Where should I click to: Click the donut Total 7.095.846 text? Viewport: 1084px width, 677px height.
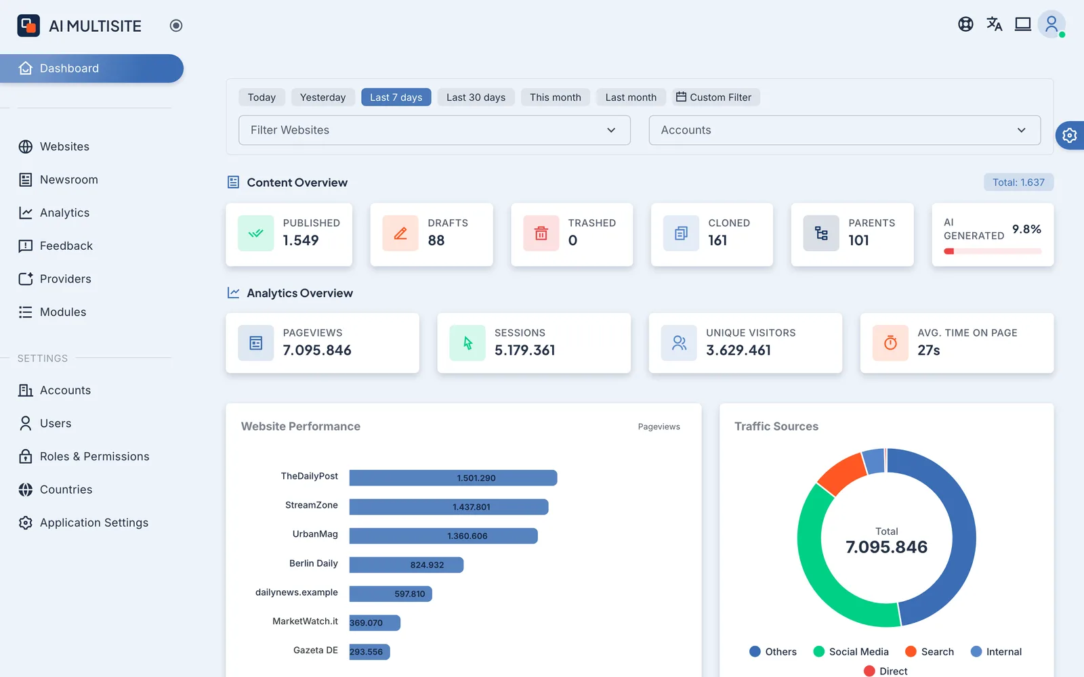click(886, 547)
